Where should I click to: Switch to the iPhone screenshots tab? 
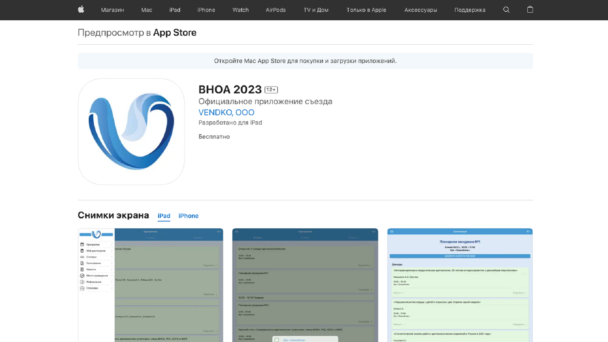(188, 216)
